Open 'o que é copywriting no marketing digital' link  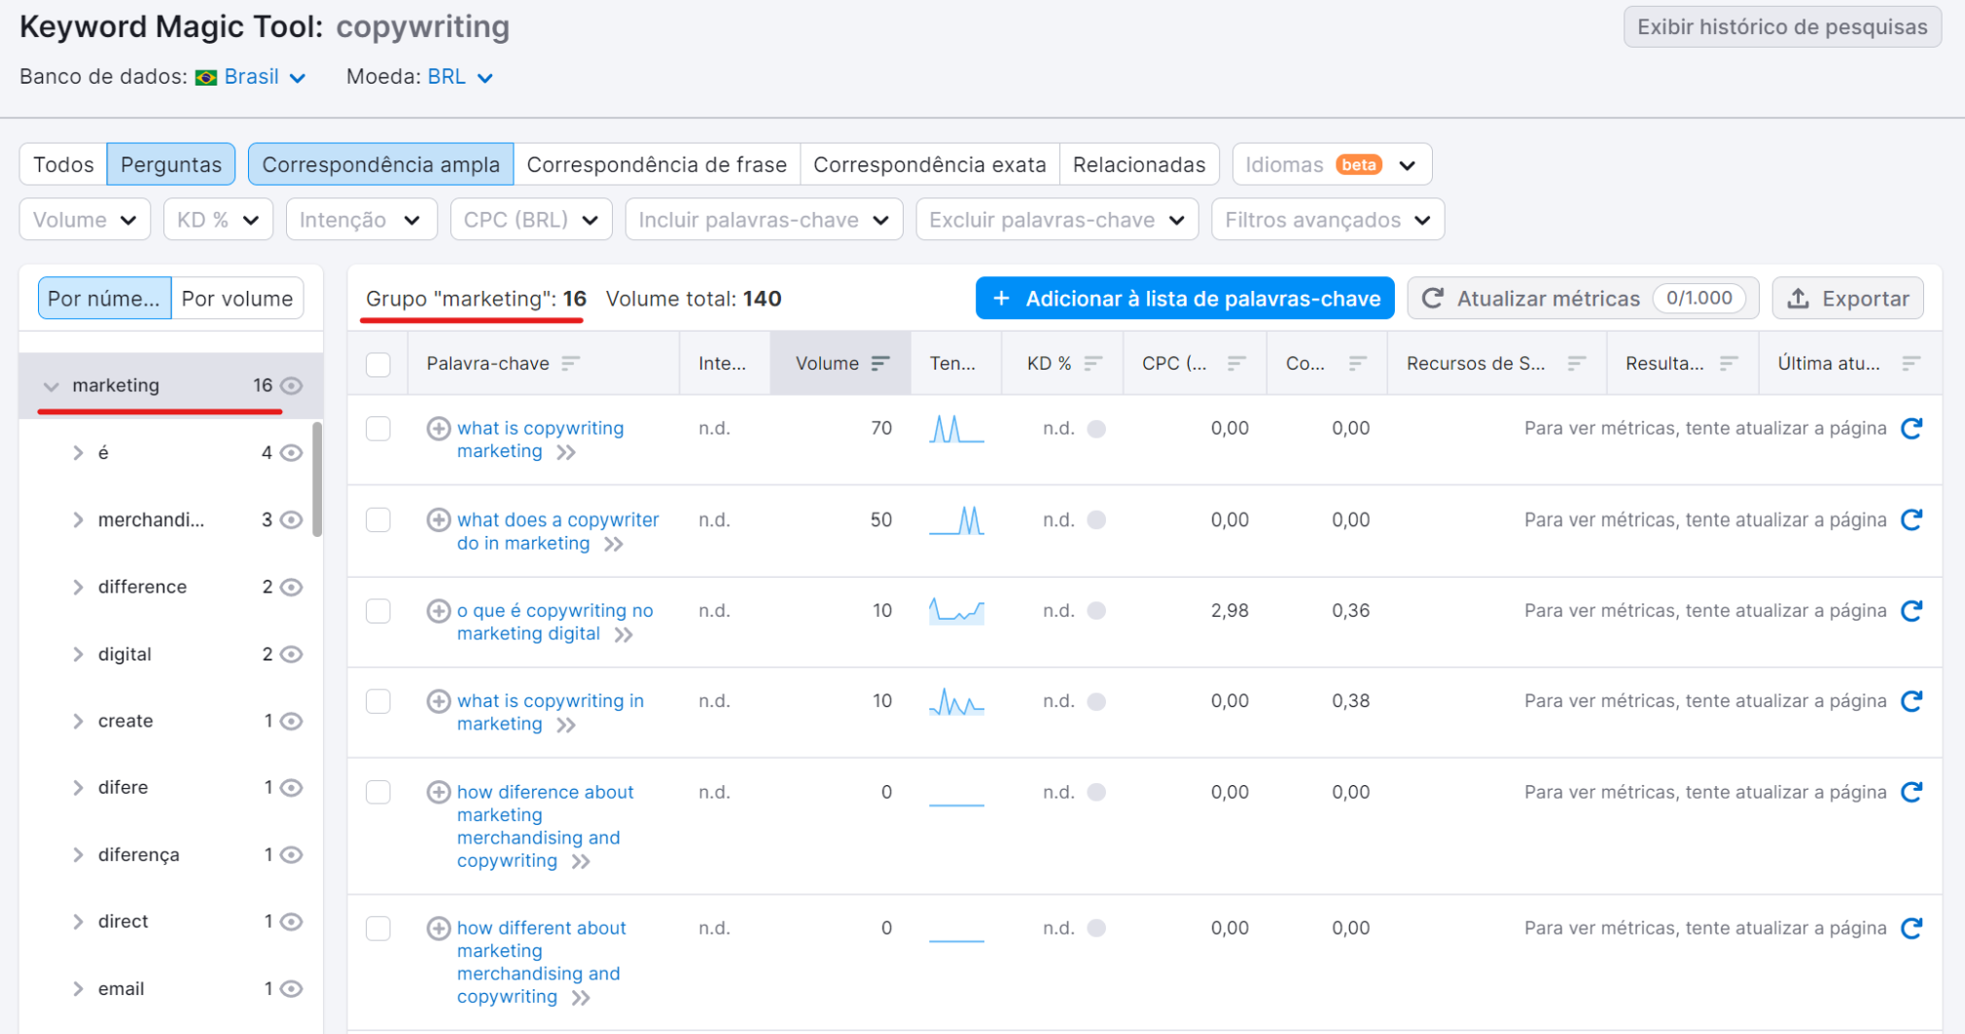(x=554, y=623)
